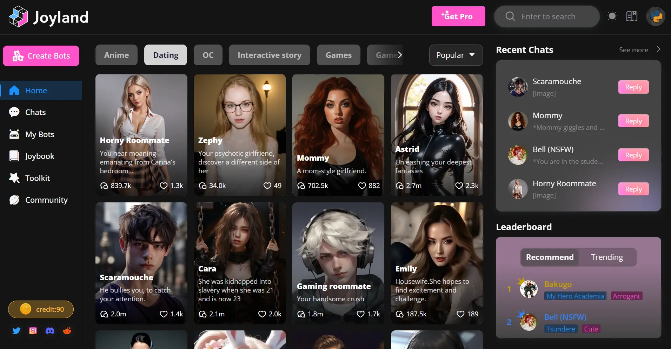Click chat count icon on Astrid card

pos(399,186)
